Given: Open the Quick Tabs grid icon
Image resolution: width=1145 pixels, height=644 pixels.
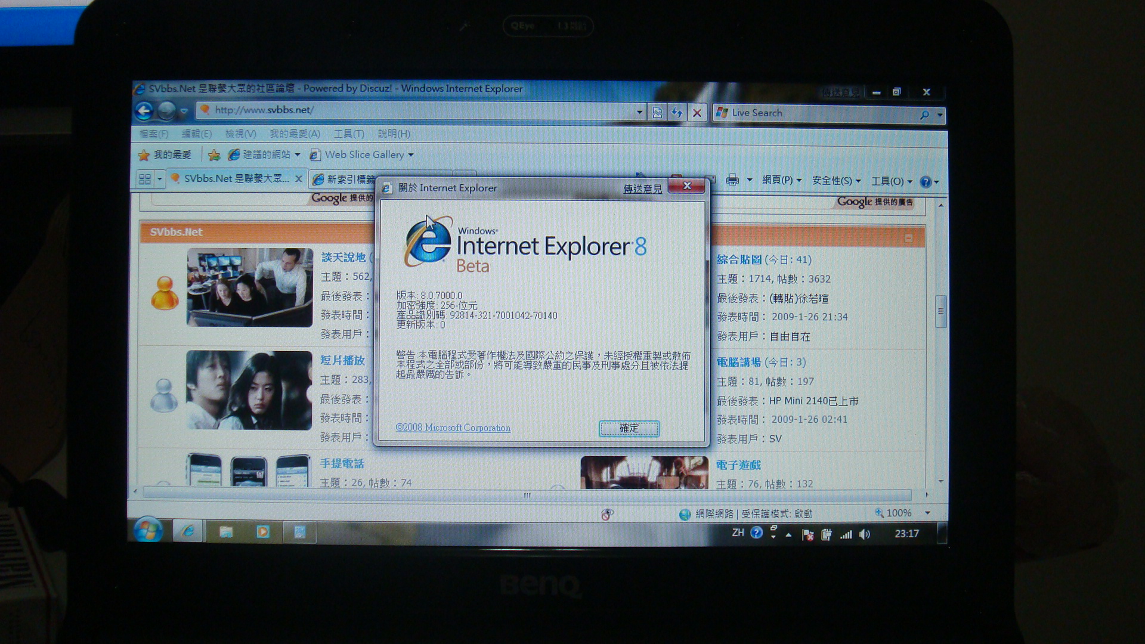Looking at the screenshot, I should (x=144, y=179).
